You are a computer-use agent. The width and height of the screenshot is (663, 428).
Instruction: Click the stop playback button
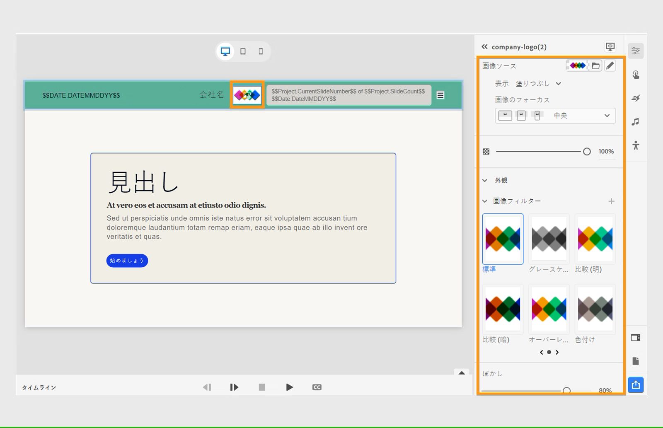[x=262, y=387]
